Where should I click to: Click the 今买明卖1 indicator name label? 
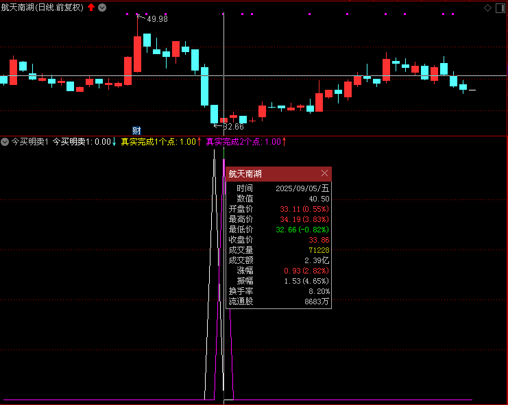[x=29, y=142]
